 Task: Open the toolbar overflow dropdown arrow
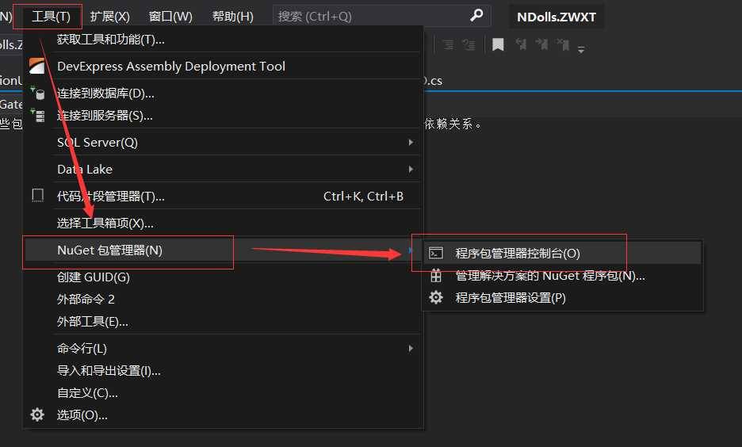[x=581, y=48]
